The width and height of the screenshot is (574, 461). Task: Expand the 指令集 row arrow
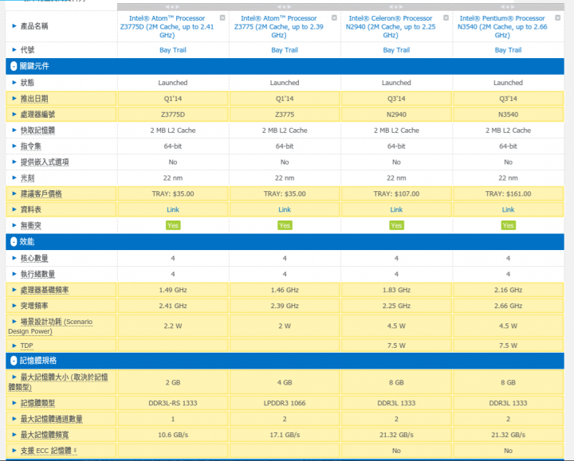pyautogui.click(x=14, y=147)
